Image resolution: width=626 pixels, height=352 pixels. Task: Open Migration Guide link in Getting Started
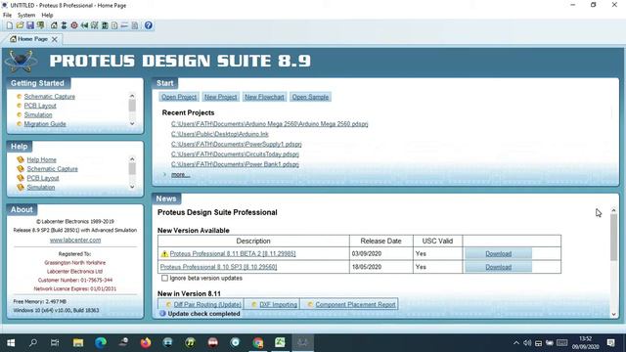(x=45, y=124)
